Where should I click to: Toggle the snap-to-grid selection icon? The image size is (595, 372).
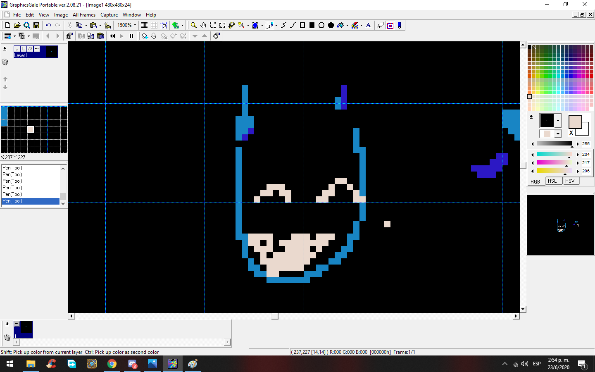(164, 25)
